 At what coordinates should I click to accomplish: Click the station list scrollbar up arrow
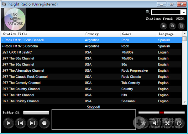tap(185, 34)
